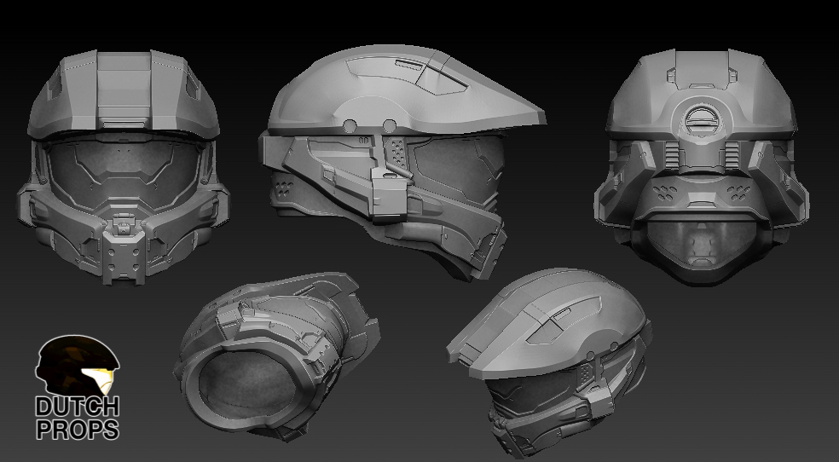Screen dimensions: 839x462
Task: Select the top-angled three-quarter helmet render
Action: [x=549, y=363]
